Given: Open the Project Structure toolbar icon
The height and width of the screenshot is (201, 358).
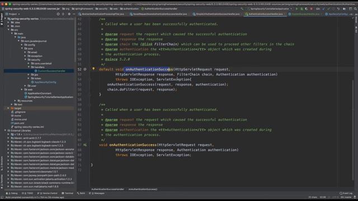Looking at the screenshot, I should tap(345, 9).
